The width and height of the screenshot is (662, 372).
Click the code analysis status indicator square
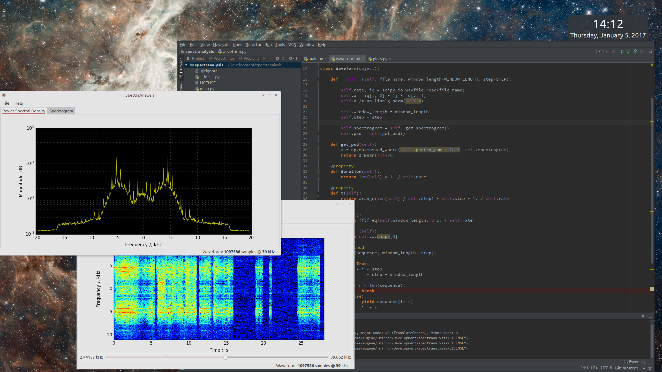click(x=652, y=65)
